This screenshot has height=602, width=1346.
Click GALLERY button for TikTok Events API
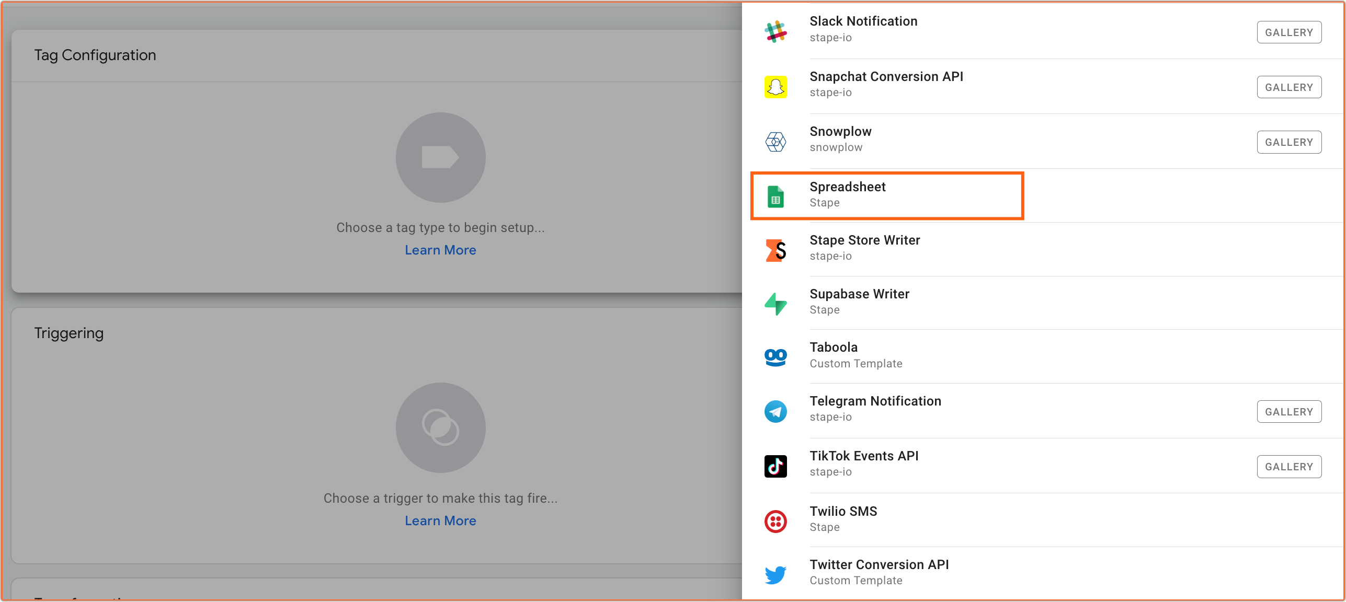pos(1290,467)
